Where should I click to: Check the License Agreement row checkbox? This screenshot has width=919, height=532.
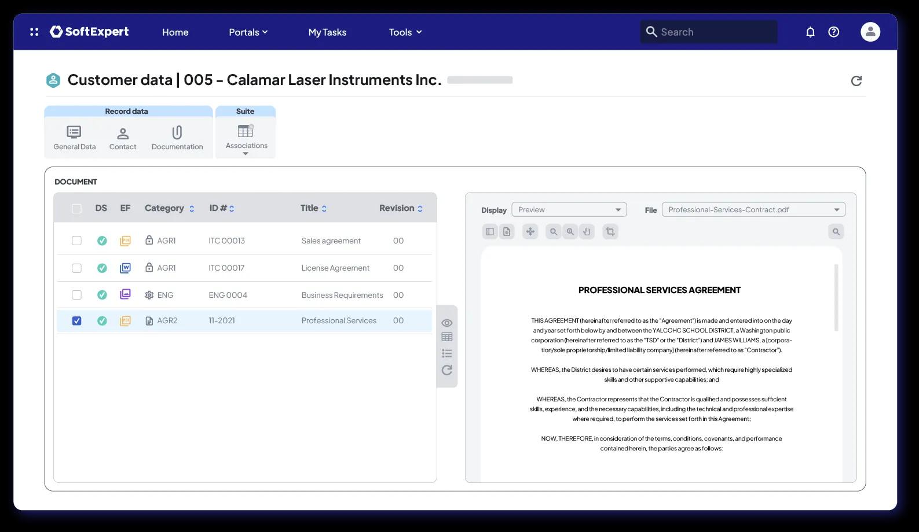click(76, 268)
